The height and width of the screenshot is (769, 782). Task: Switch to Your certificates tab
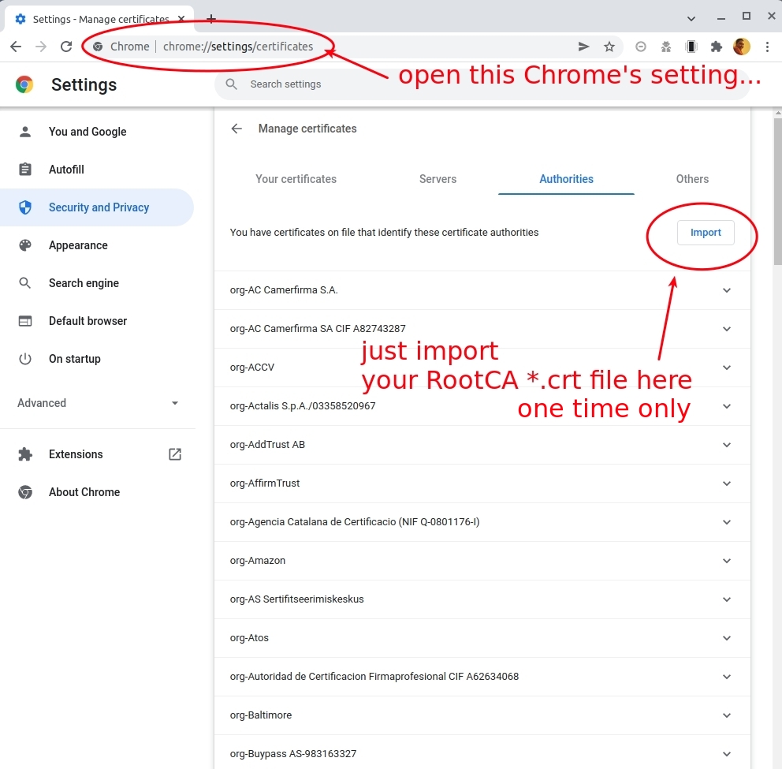(x=296, y=179)
